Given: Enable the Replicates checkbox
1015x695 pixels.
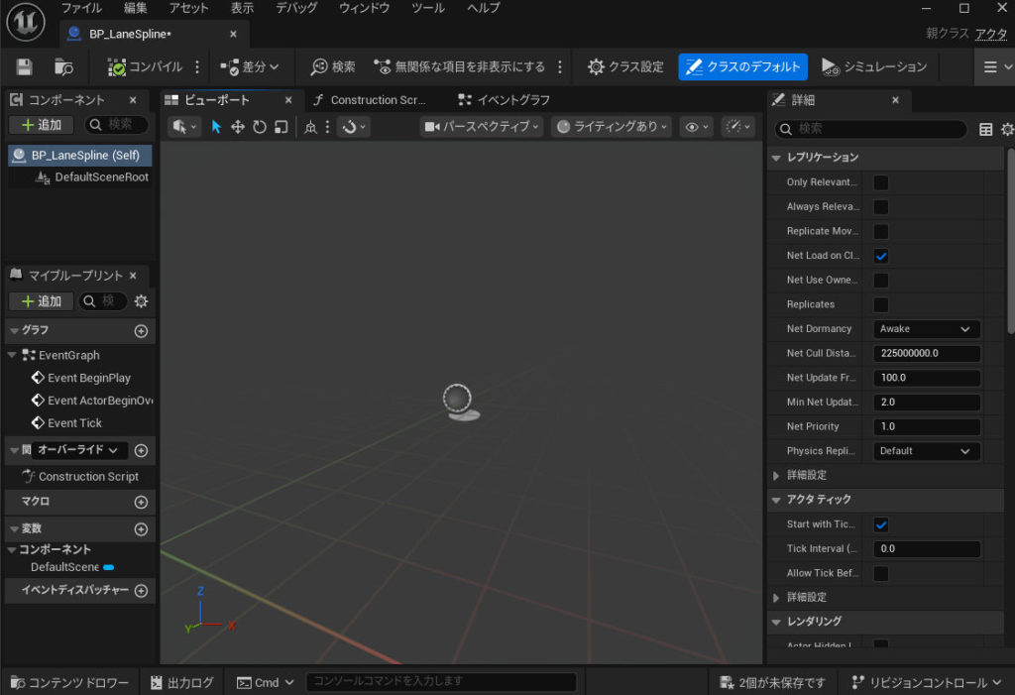Looking at the screenshot, I should tap(880, 304).
